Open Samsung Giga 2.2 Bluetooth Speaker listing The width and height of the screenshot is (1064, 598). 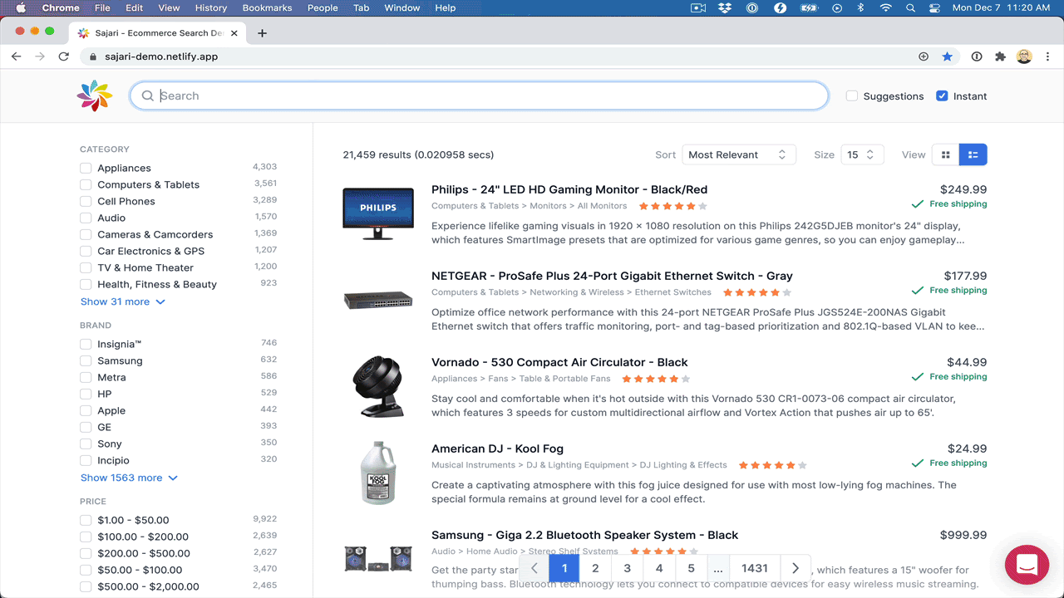tap(584, 535)
